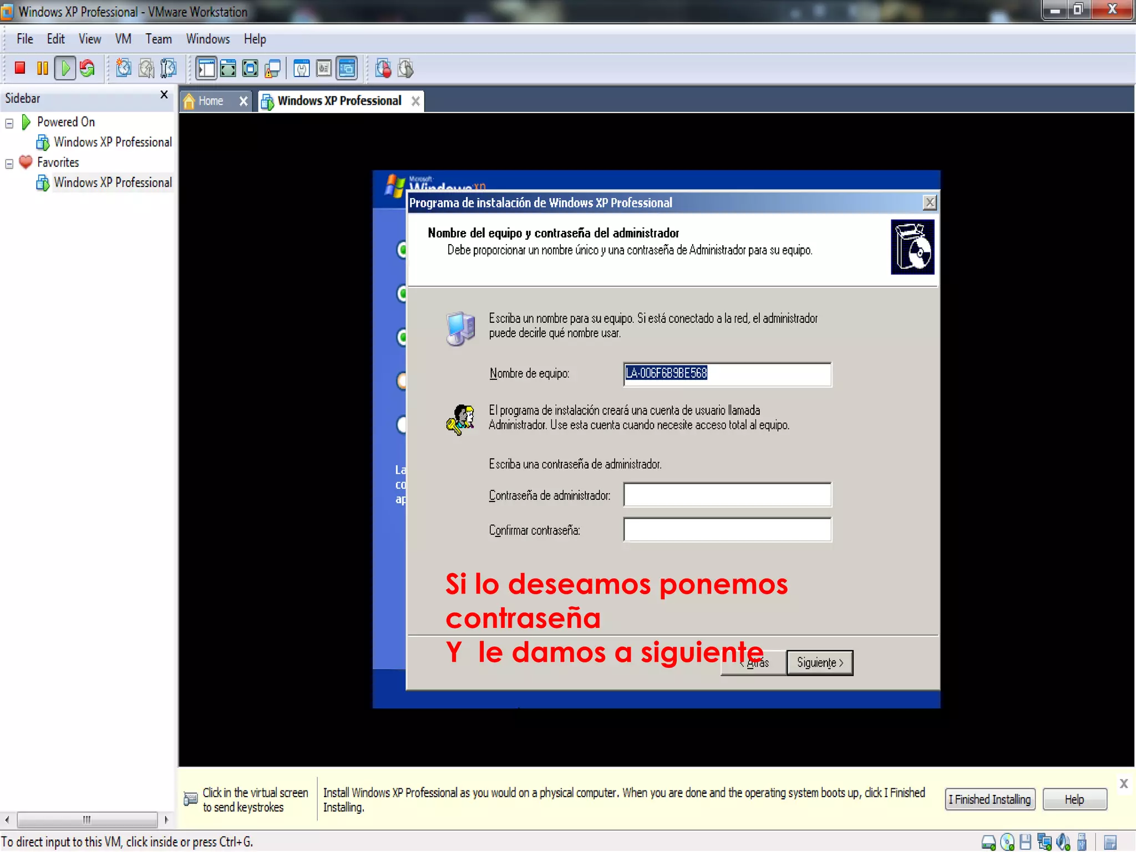Select Windows XP Professional under Favorites

tap(112, 182)
